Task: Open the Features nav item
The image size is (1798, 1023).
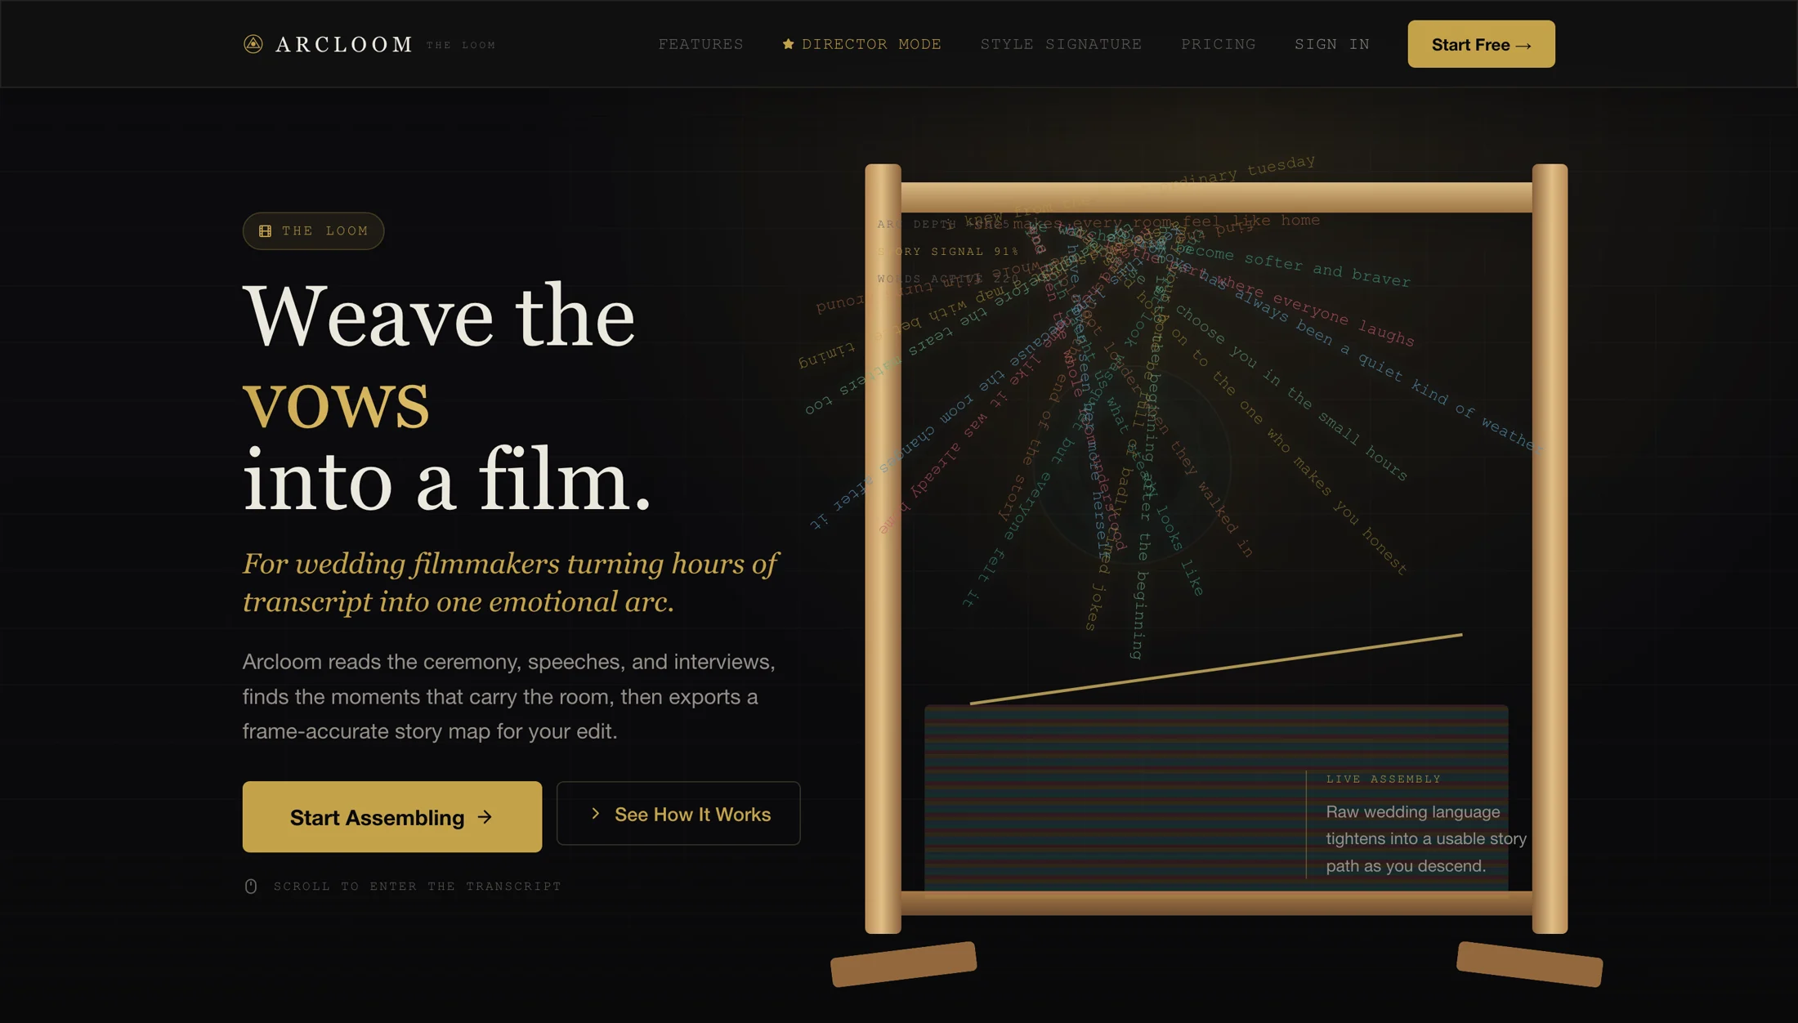Action: [701, 44]
